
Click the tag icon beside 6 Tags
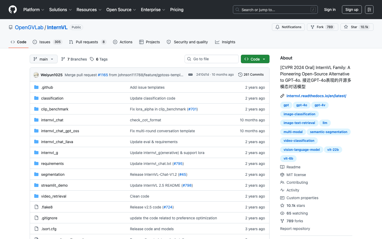(92, 59)
